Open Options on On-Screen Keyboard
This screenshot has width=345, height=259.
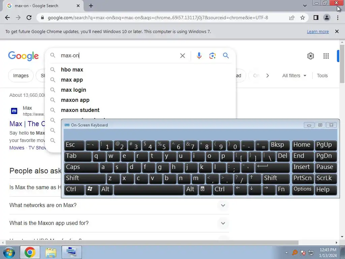(303, 190)
